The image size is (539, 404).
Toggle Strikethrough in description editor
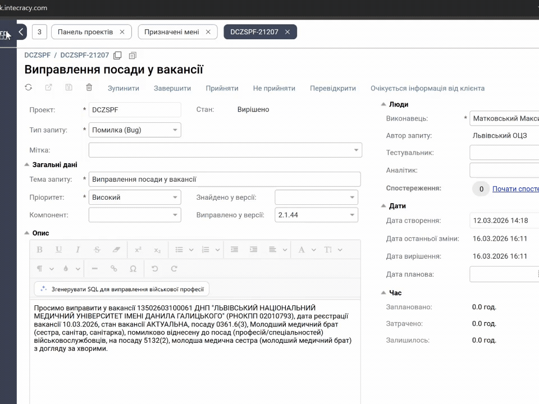coord(97,250)
